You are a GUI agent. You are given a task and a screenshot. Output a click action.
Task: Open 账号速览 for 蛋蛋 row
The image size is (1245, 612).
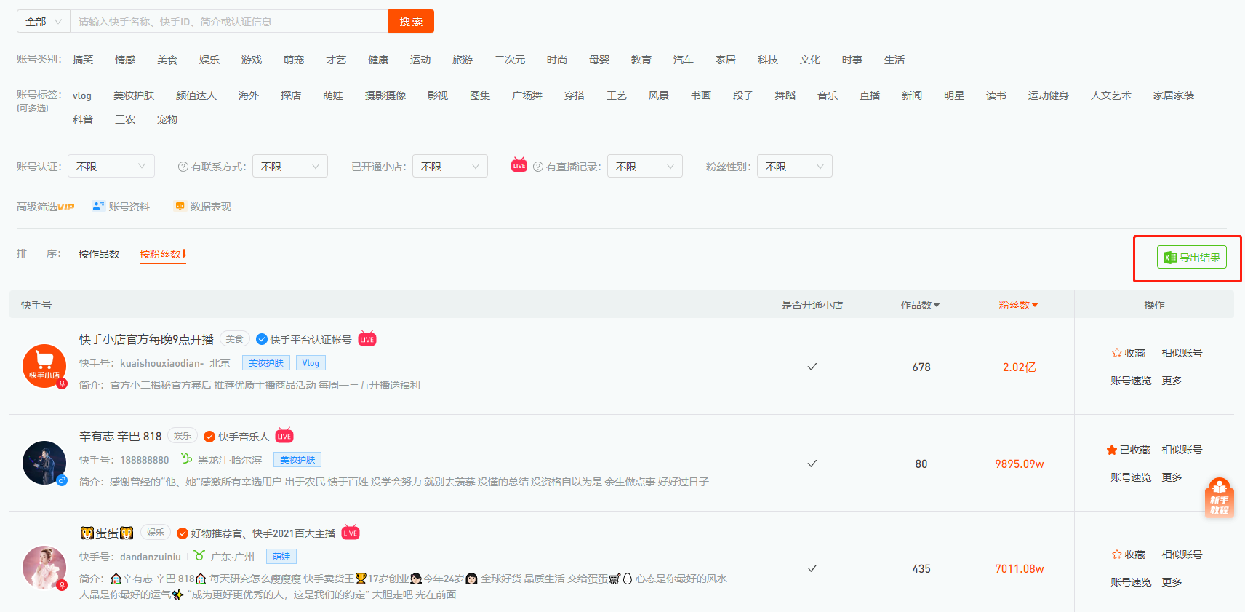pos(1131,582)
